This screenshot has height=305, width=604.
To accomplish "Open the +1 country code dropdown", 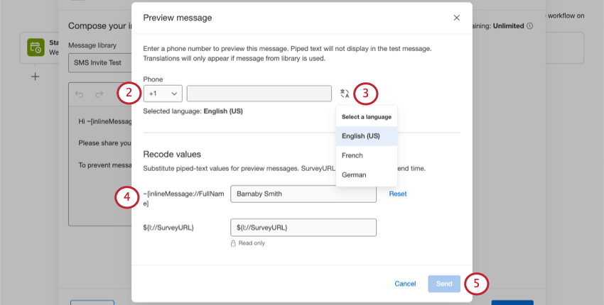I will (x=163, y=94).
